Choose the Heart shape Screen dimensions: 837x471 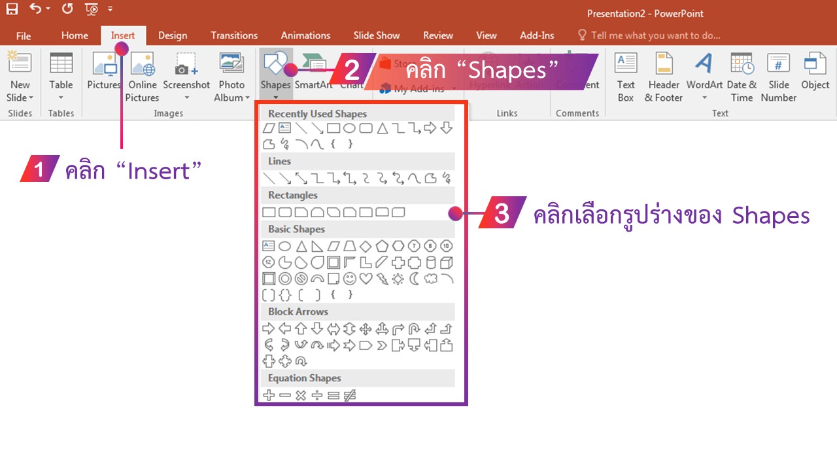click(366, 279)
